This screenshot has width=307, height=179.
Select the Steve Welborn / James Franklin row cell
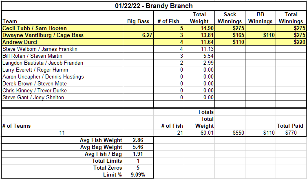(x=62, y=49)
